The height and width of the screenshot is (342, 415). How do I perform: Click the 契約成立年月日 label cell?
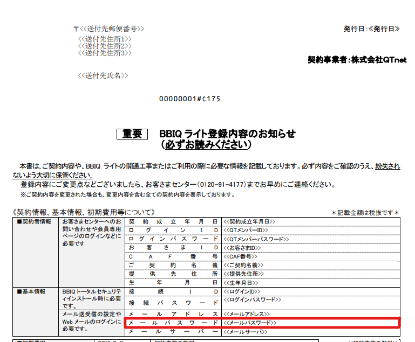click(x=173, y=221)
